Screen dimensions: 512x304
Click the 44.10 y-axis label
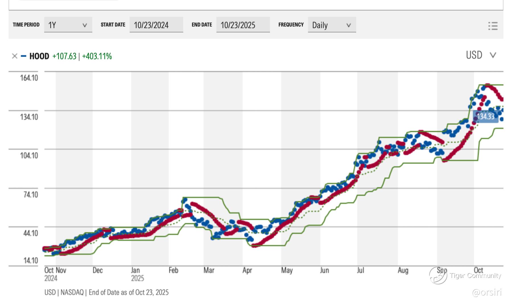point(30,233)
